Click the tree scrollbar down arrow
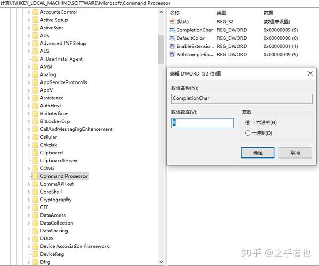This screenshot has height=266, width=319. pyautogui.click(x=161, y=262)
